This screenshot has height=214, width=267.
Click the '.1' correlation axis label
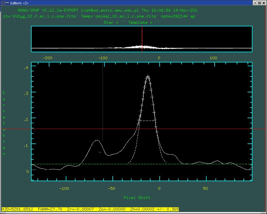(26, 146)
